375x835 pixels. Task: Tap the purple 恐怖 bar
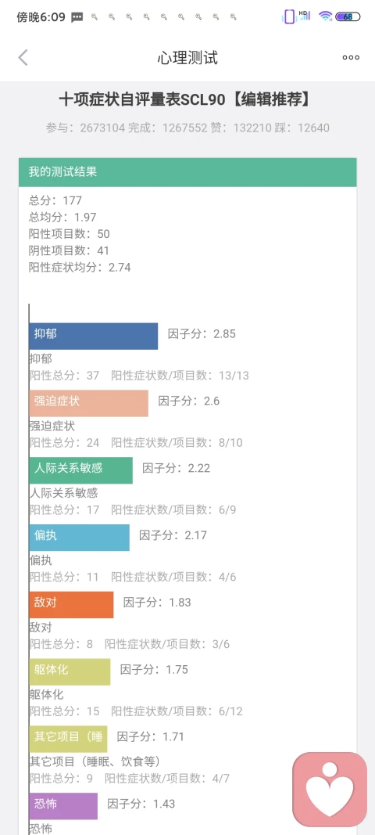[x=63, y=806]
